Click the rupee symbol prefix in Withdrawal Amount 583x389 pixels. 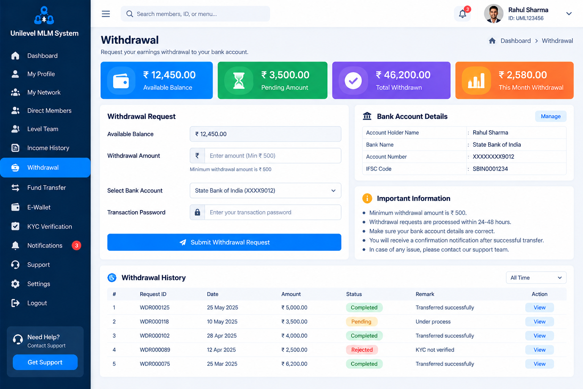pos(197,156)
